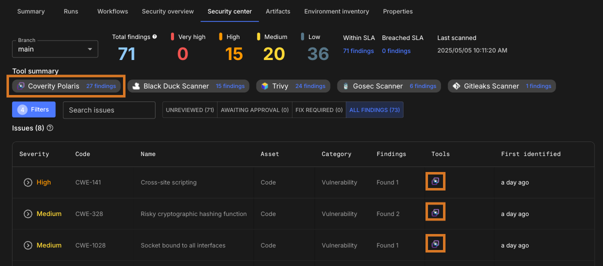Expand the Socket bound to all interfaces row
This screenshot has width=603, height=266.
point(28,245)
